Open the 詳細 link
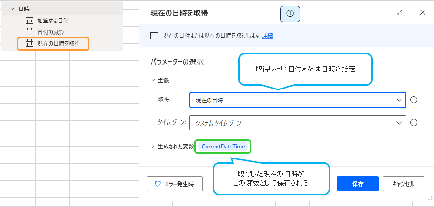This screenshot has height=207, width=434. pos(267,36)
